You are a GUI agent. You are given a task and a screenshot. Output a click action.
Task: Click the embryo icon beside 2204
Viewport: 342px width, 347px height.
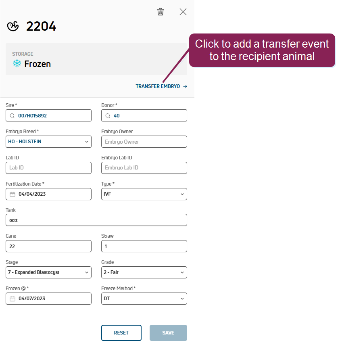coord(13,27)
